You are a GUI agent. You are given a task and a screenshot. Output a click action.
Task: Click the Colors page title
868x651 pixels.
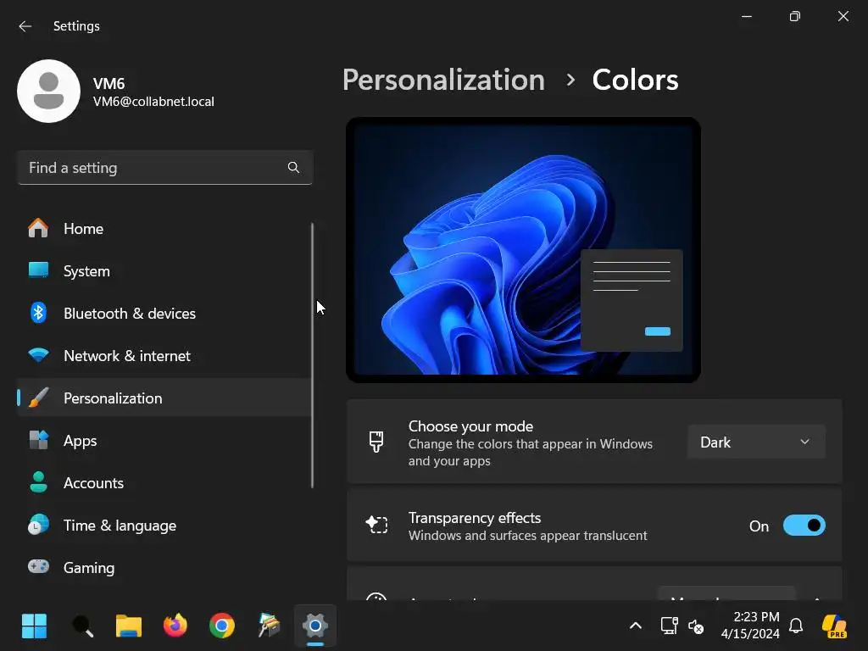point(635,81)
